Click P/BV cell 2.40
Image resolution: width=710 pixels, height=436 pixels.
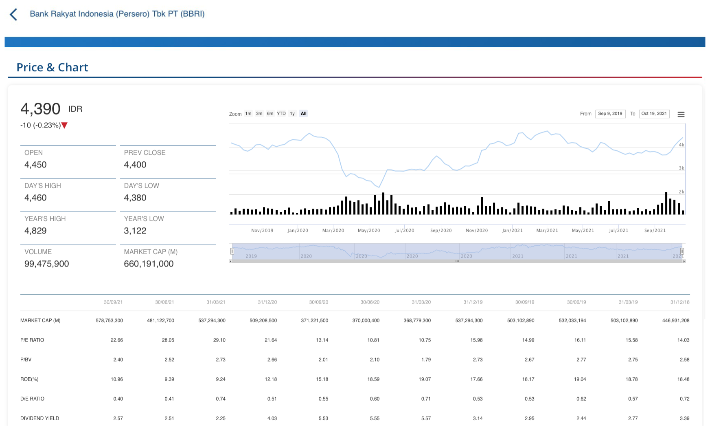point(118,360)
